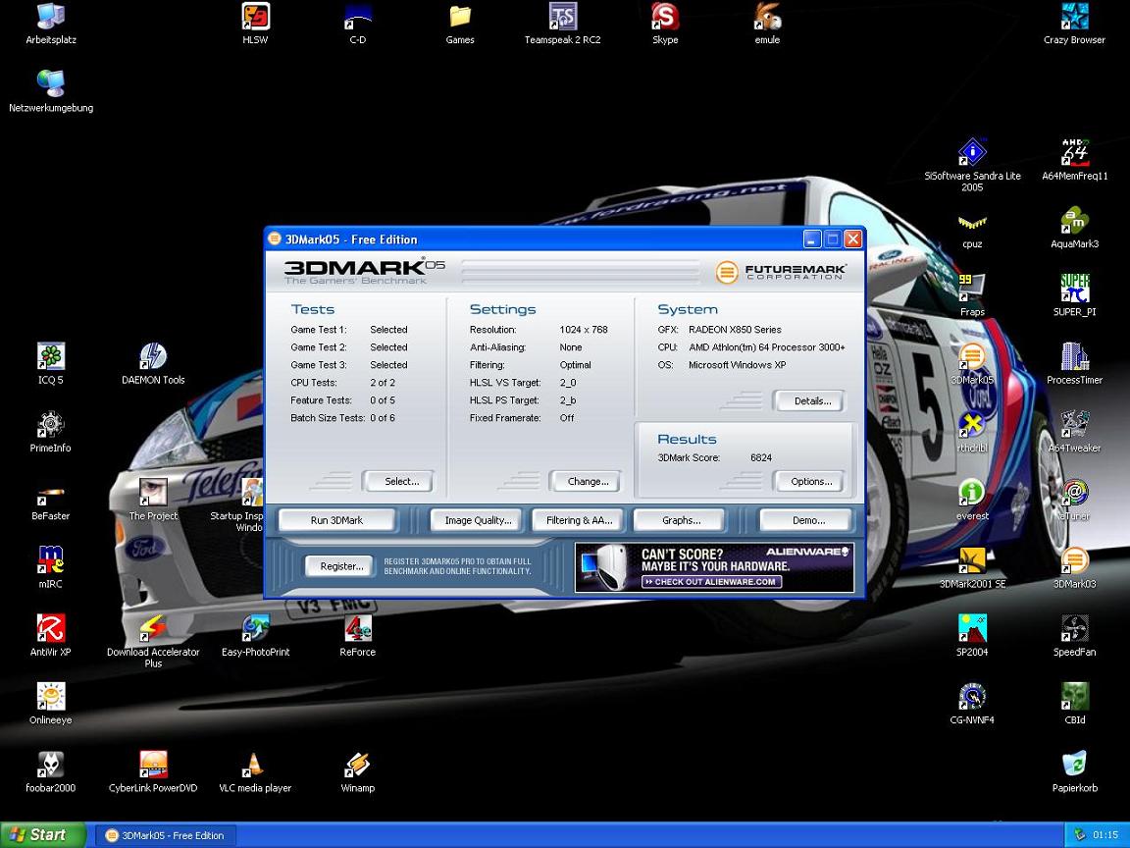Close the 3DMark05 window
This screenshot has height=848, width=1130.
(852, 238)
